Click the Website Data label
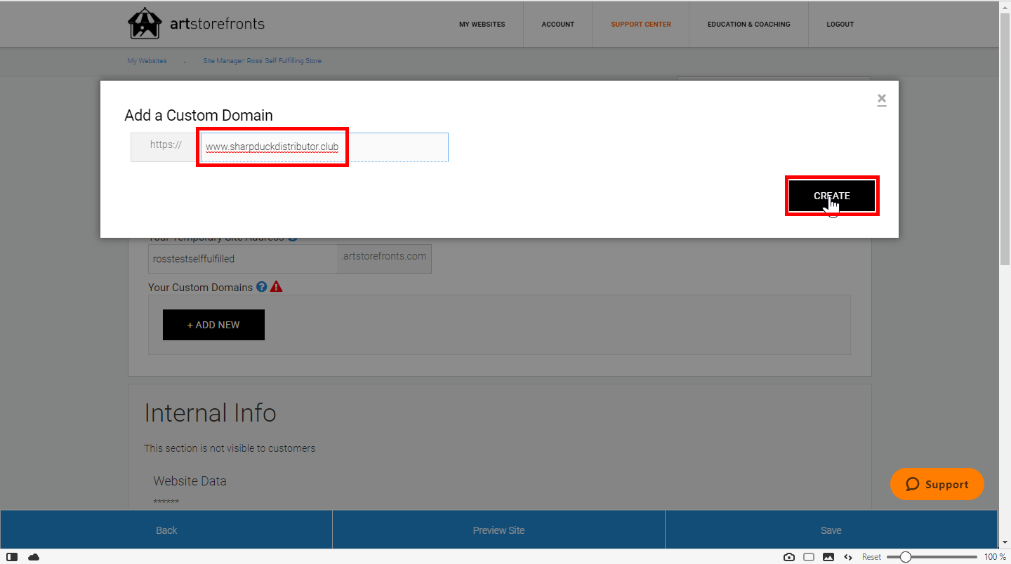Screen dimensions: 1011x564 (190, 481)
